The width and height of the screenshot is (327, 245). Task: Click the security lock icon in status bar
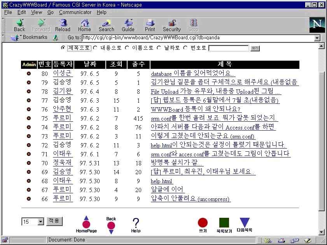5,240
